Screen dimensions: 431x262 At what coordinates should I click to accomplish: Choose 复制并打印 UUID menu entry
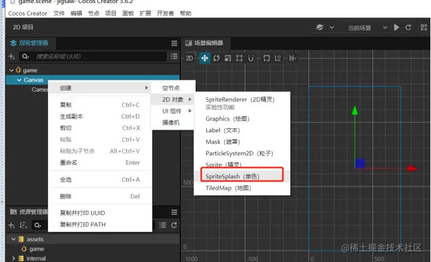[x=100, y=213]
